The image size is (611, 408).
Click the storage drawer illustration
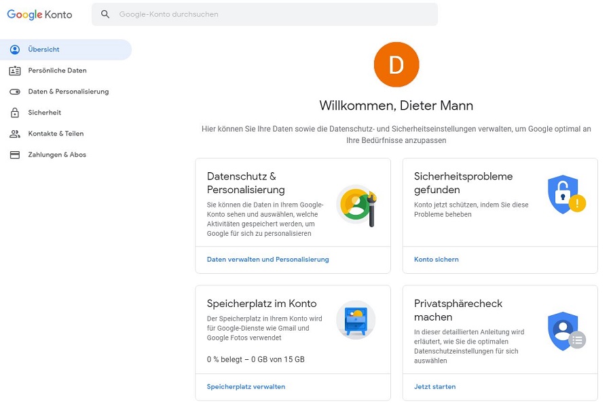point(356,320)
